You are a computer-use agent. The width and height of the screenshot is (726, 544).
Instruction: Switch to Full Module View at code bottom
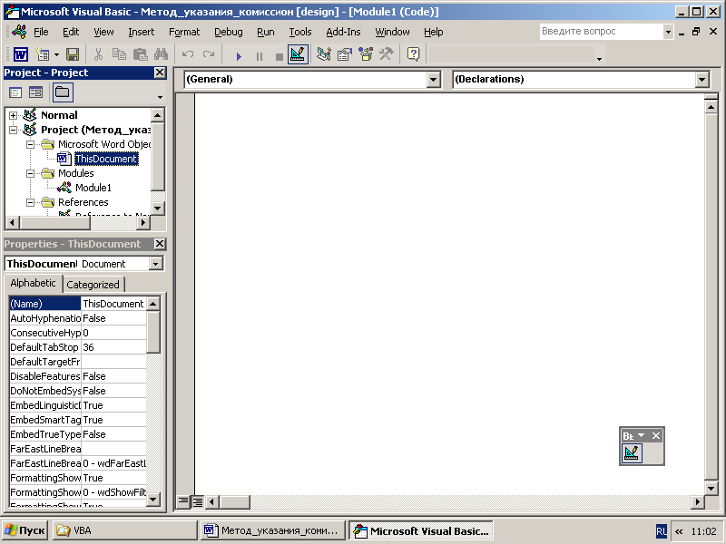(x=197, y=501)
